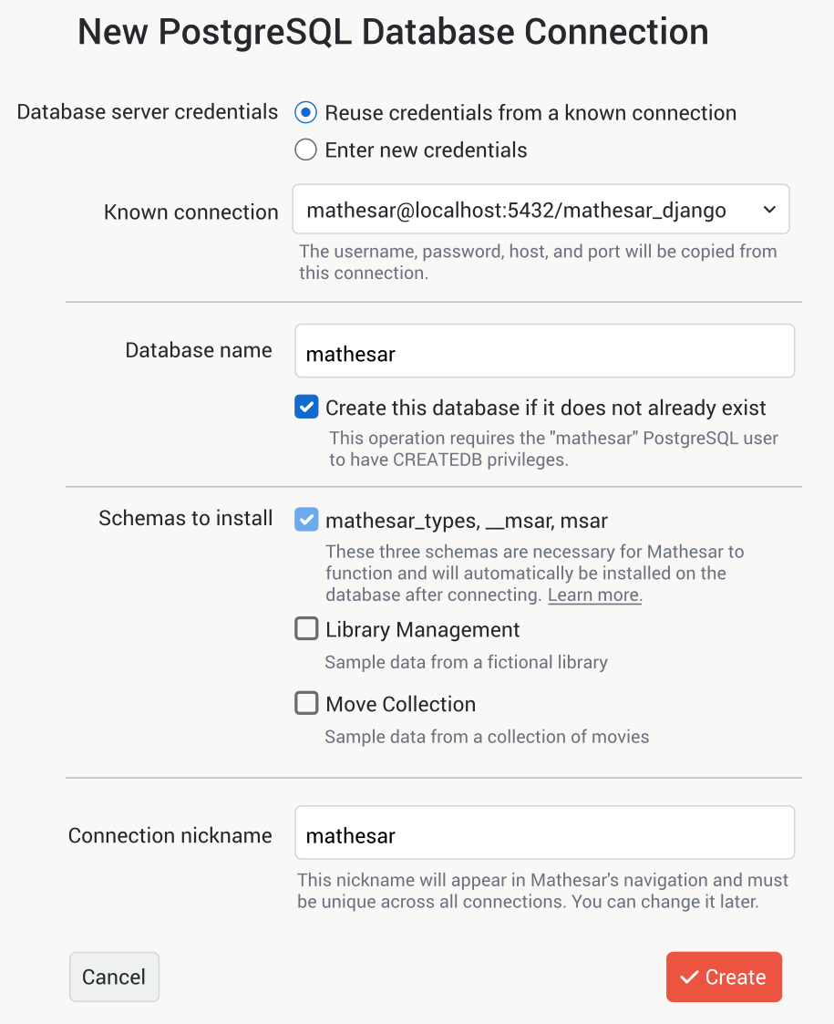Click the Reuse credentials label text
The width and height of the screenshot is (834, 1024).
pyautogui.click(x=530, y=113)
